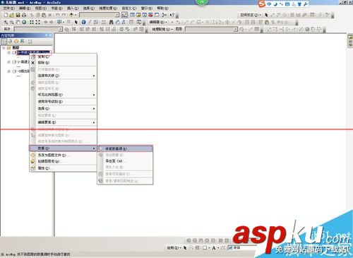Image resolution: width=353 pixels, height=258 pixels.
Task: Choose 创建图层包 in context menu
Action: tap(63, 161)
